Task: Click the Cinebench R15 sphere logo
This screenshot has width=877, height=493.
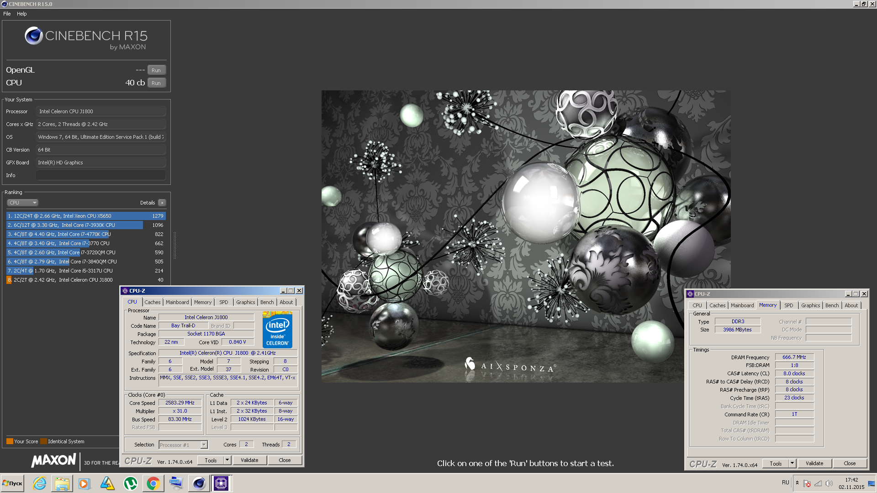Action: tap(34, 36)
